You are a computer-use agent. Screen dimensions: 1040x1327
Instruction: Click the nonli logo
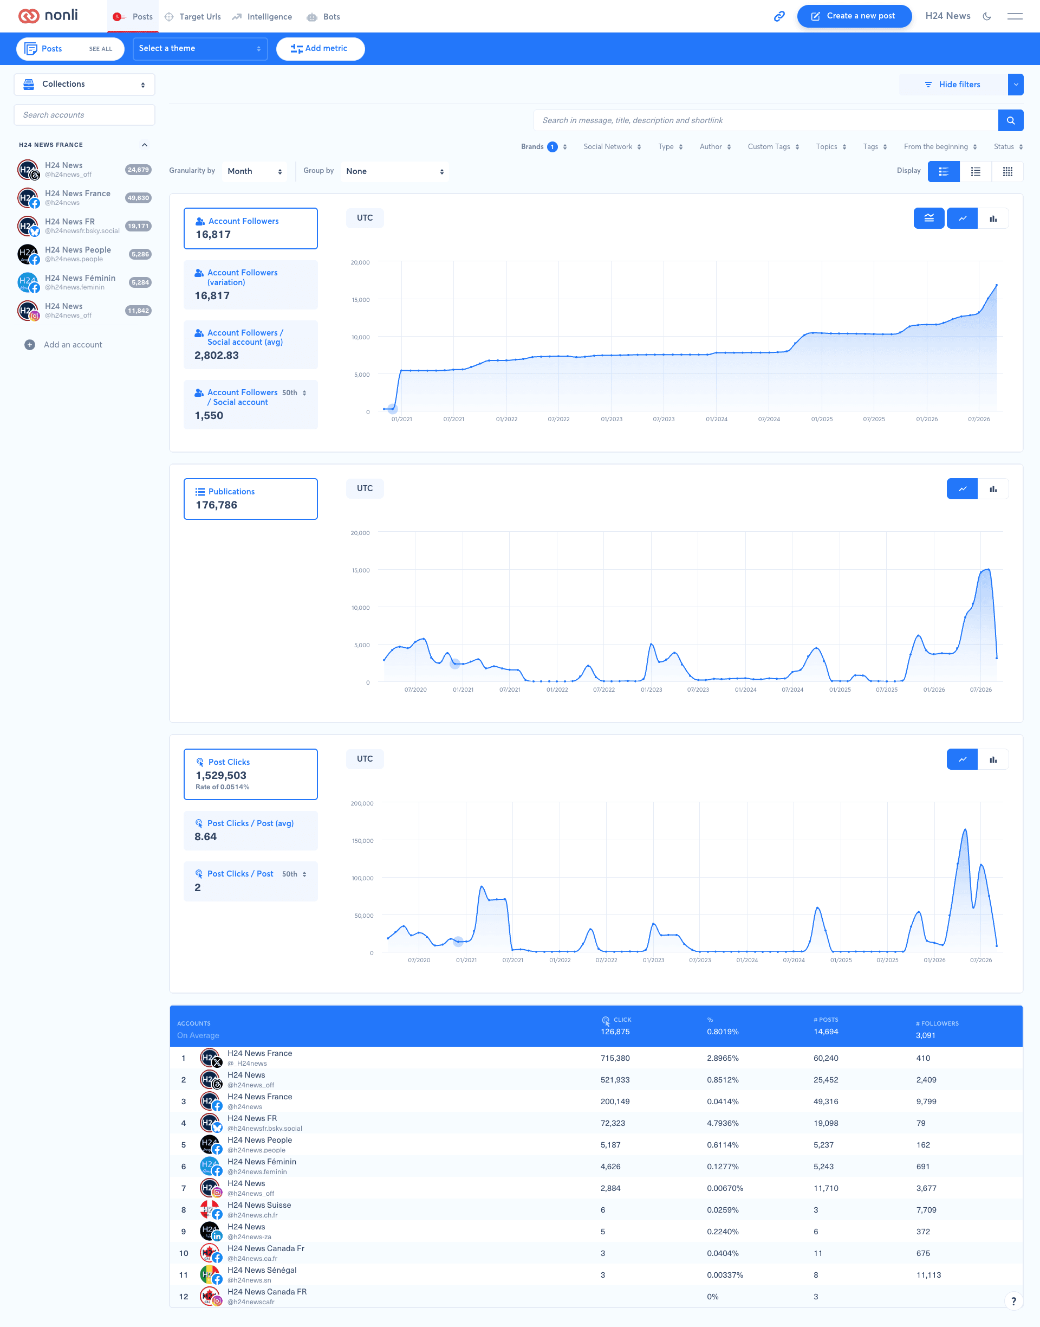[48, 16]
